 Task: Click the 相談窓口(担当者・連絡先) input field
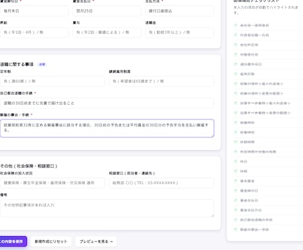(161, 183)
